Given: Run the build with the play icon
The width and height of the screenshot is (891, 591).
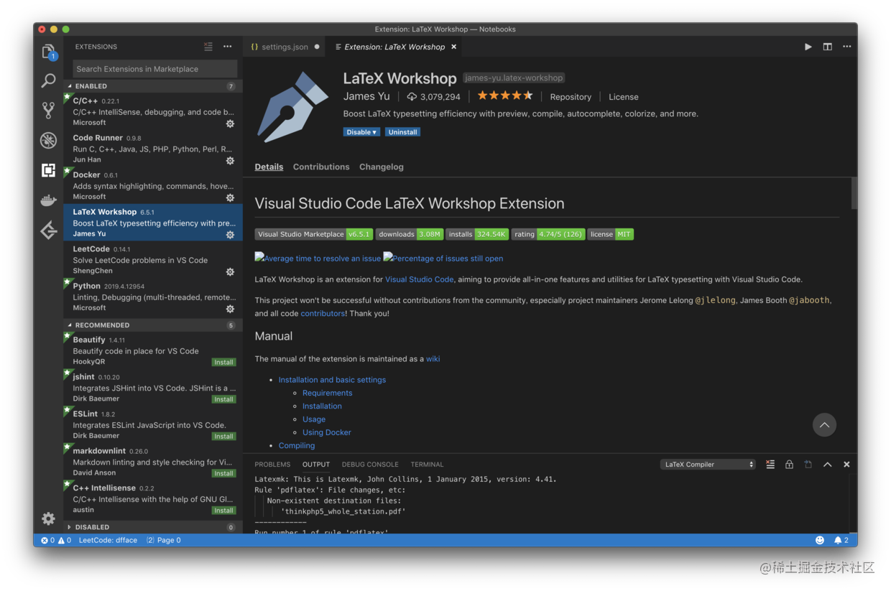Looking at the screenshot, I should pos(808,46).
